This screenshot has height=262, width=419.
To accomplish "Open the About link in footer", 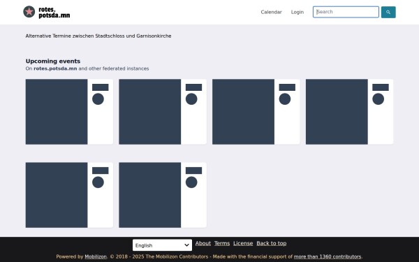I will 203,243.
